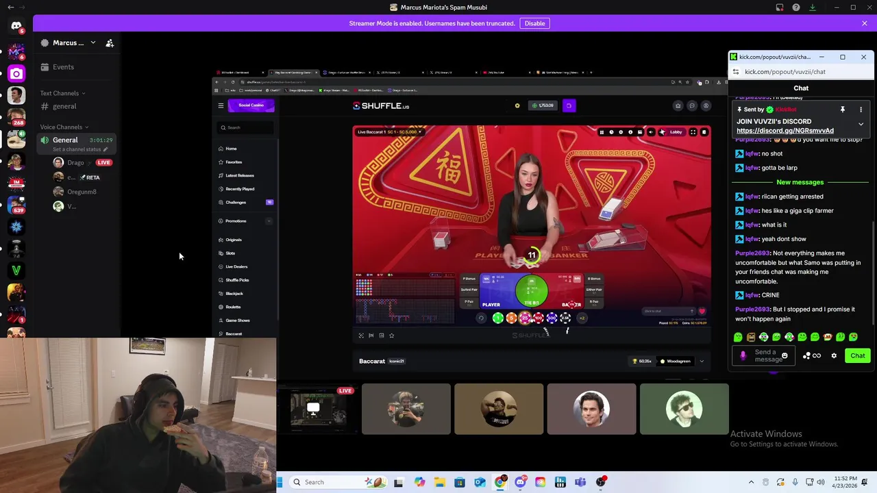The image size is (877, 493).
Task: Collapse the Voice Channels category
Action: (64, 127)
